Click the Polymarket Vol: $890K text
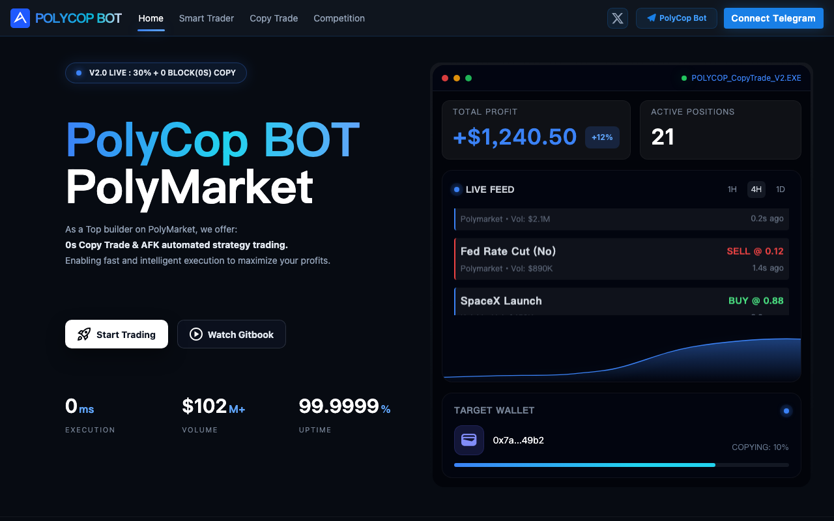 point(506,268)
